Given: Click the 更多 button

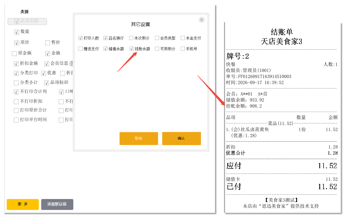Looking at the screenshot, I should point(23,204).
